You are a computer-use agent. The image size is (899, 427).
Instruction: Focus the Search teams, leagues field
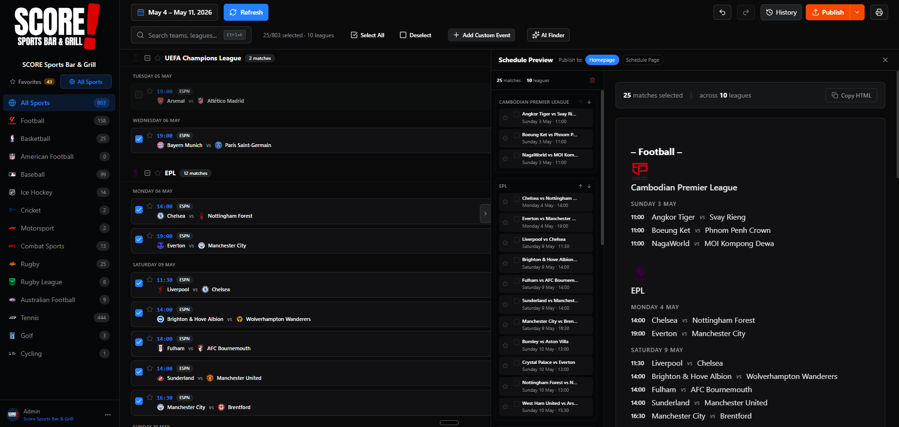coord(191,35)
